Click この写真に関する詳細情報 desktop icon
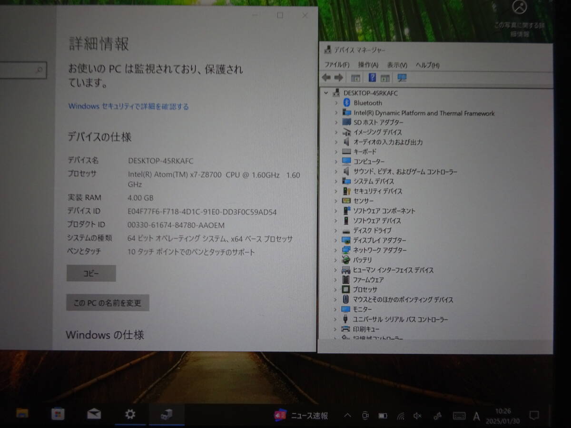 (x=519, y=18)
